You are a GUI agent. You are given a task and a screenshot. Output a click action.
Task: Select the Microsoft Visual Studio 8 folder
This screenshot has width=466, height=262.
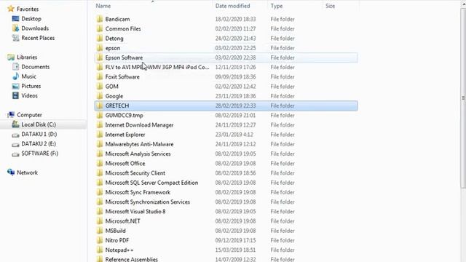coord(135,212)
